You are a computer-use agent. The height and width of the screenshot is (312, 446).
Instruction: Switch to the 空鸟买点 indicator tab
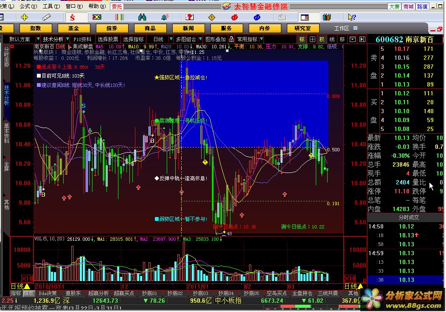coord(277,293)
